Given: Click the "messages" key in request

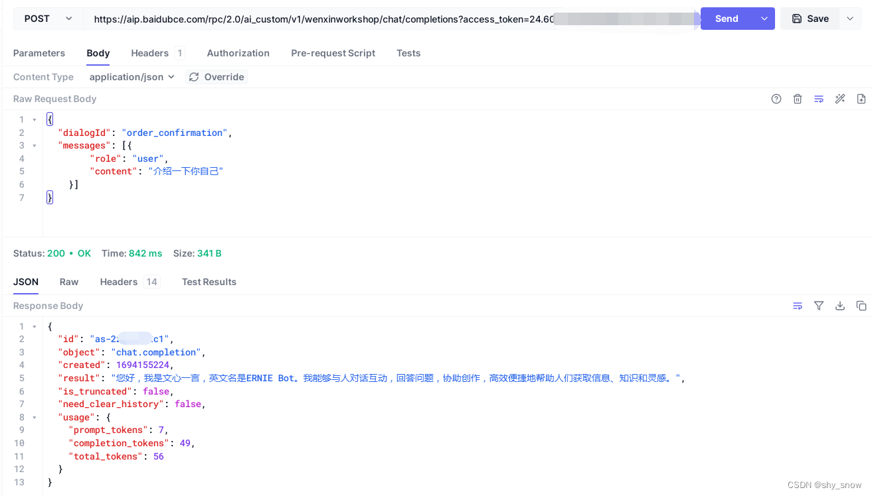Looking at the screenshot, I should click(x=84, y=146).
